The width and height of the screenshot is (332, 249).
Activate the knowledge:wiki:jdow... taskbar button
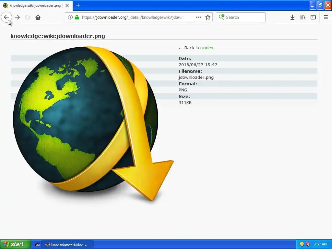point(67,244)
